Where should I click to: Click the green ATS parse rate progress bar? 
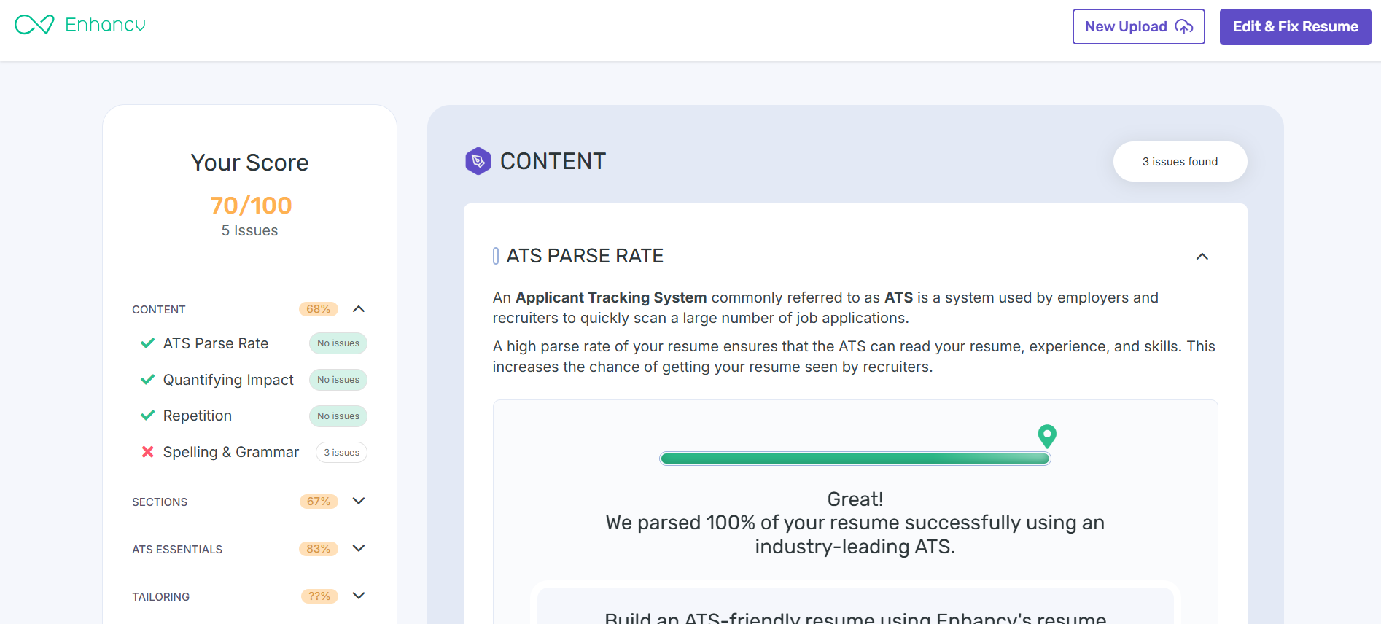(855, 459)
